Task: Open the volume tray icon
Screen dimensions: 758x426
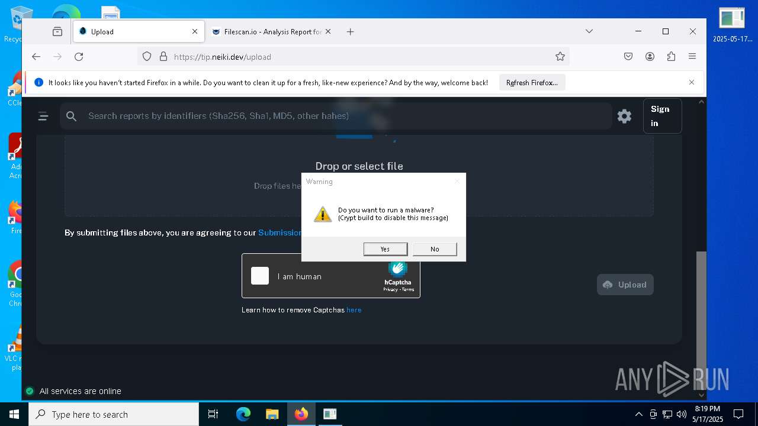Action: point(682,414)
